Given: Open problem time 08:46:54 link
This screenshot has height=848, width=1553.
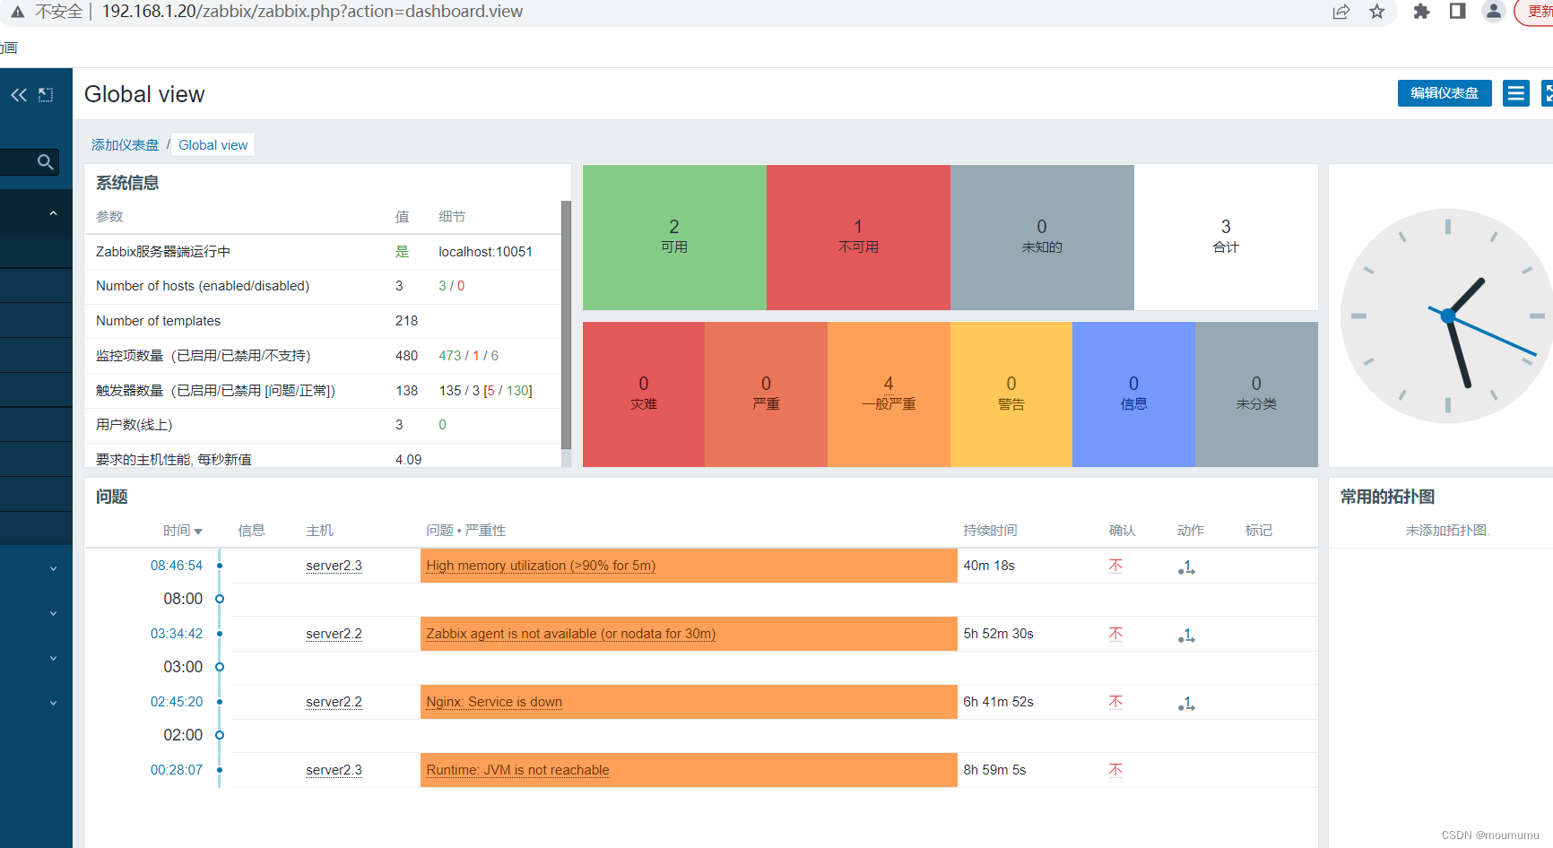Looking at the screenshot, I should click(177, 566).
